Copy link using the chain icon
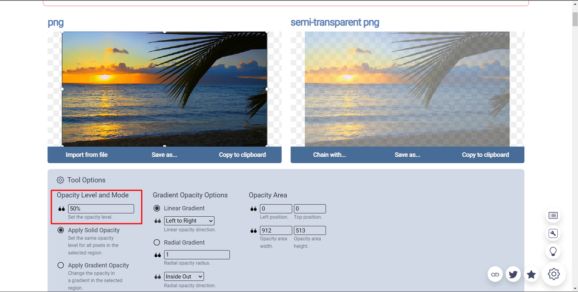Screen dimensions: 578x292 [x=495, y=274]
